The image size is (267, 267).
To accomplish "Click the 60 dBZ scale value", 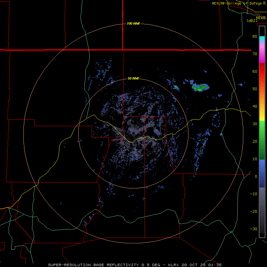I will [255, 71].
